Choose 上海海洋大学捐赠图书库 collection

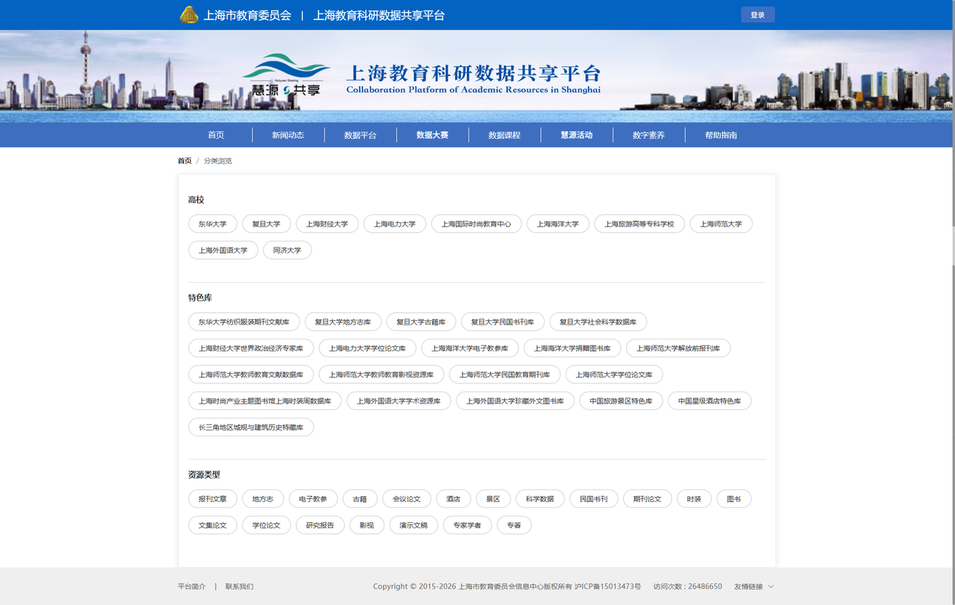(572, 348)
